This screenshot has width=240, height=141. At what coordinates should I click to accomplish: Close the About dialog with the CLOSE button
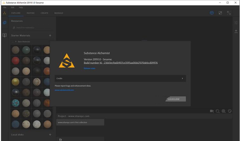click(176, 99)
